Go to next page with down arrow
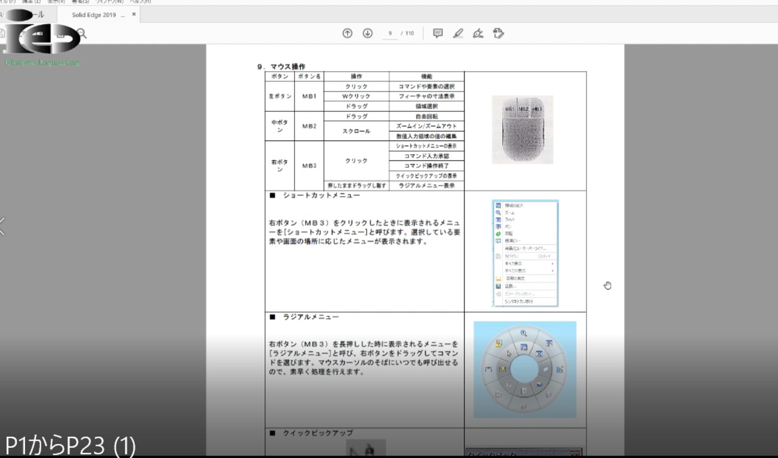Viewport: 778px width, 458px height. click(x=367, y=33)
